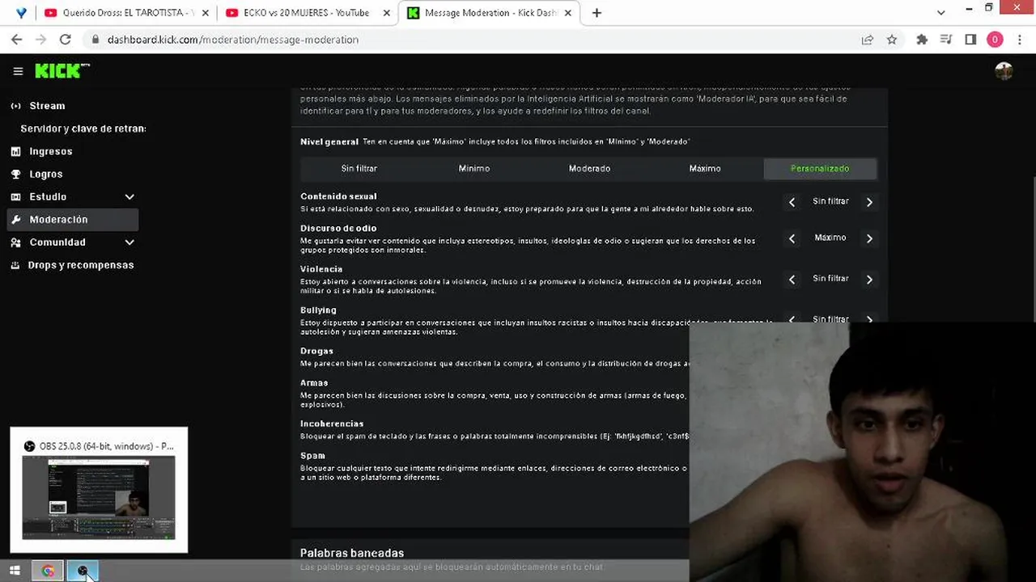The image size is (1036, 582).
Task: Toggle the Chrome side panel icon
Action: (x=970, y=40)
